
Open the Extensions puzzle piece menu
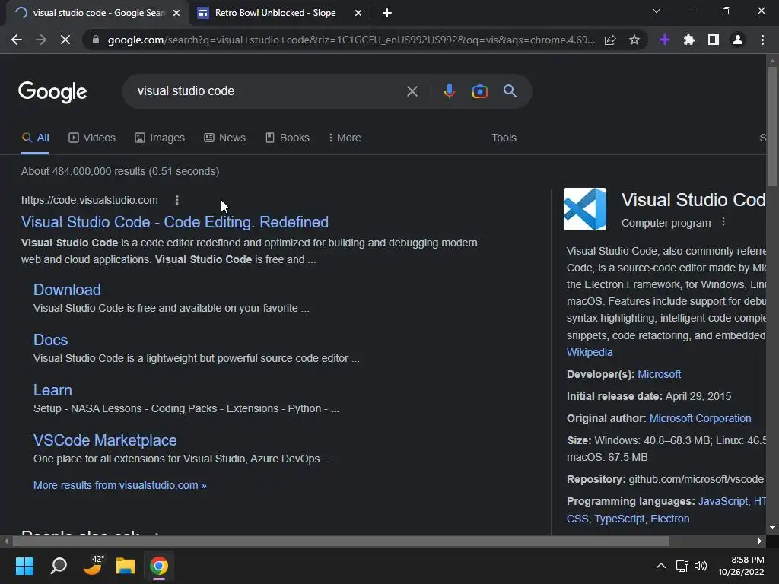pos(689,40)
